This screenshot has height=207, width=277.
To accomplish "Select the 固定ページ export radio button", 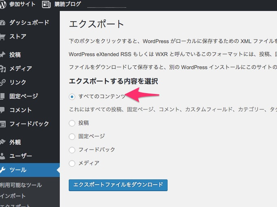I will point(72,137).
